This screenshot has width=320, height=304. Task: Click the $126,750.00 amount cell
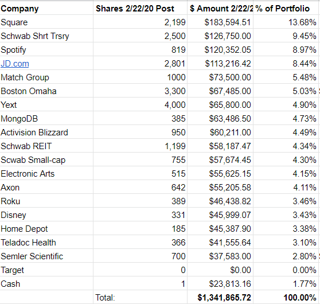tap(220, 36)
